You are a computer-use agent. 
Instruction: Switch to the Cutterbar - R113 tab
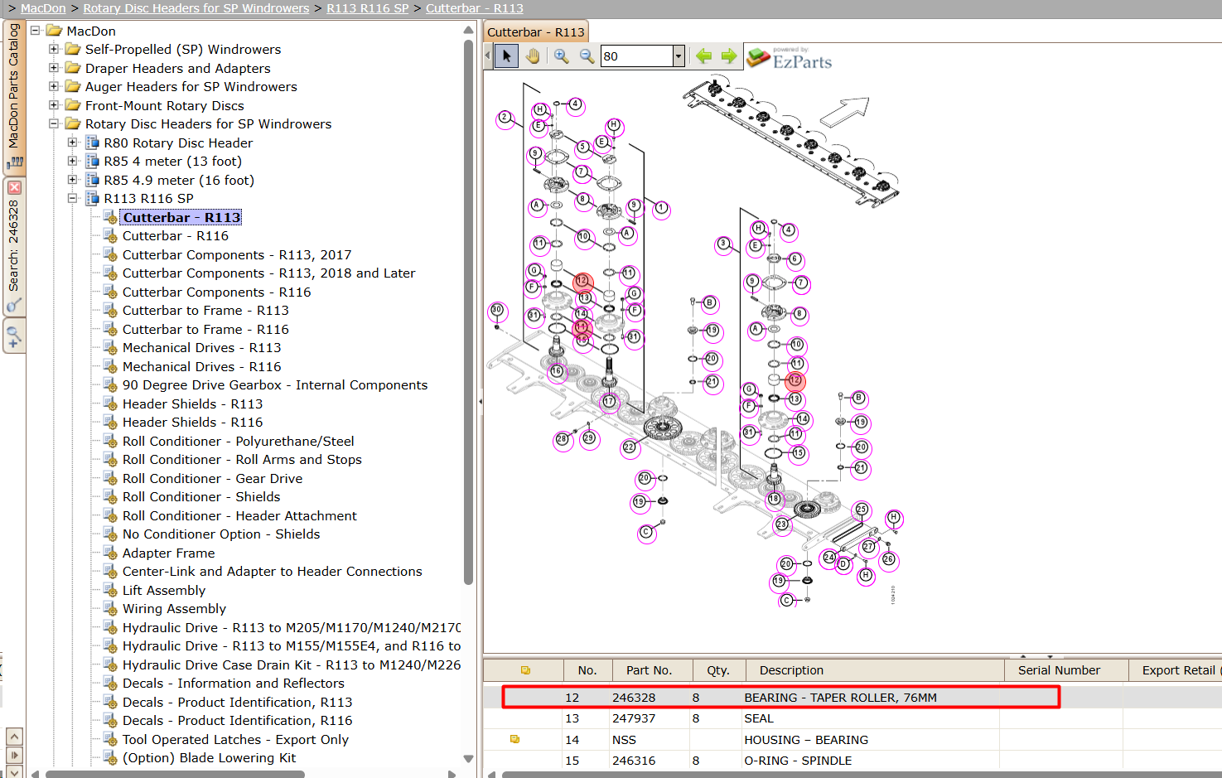(536, 32)
